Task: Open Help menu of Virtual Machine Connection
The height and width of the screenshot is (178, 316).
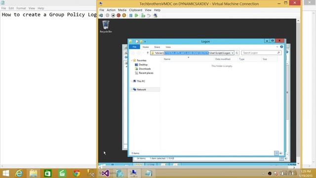Action: click(x=157, y=10)
